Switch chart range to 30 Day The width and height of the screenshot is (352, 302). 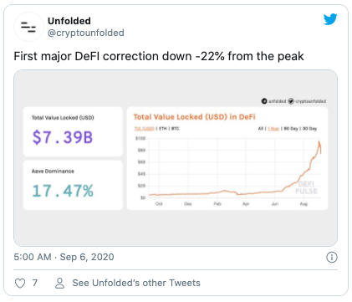pyautogui.click(x=309, y=129)
